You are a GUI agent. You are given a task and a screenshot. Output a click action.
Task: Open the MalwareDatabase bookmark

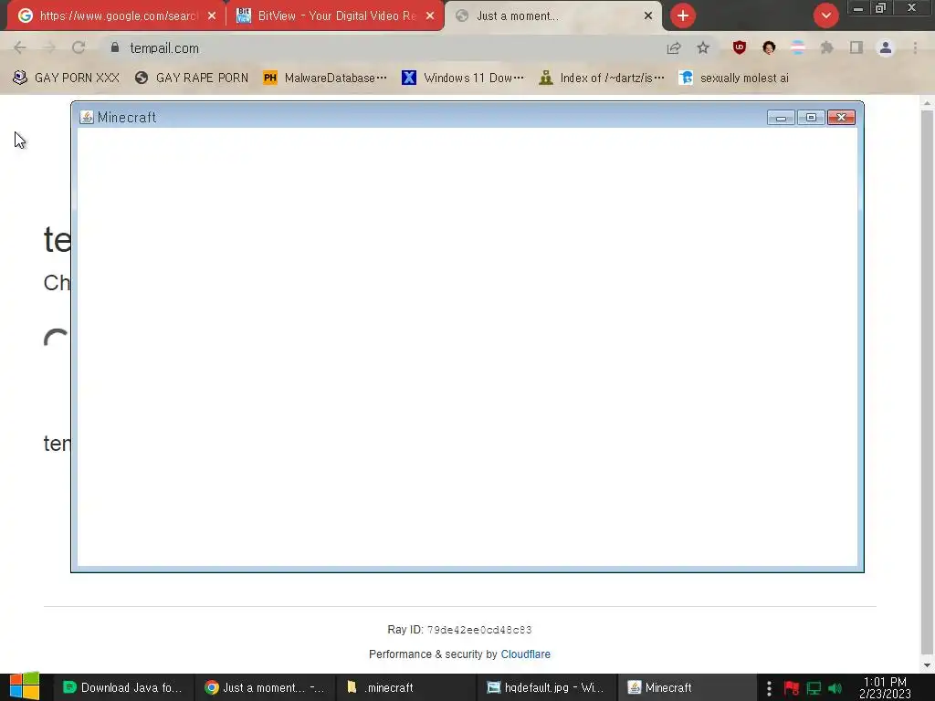(x=325, y=78)
